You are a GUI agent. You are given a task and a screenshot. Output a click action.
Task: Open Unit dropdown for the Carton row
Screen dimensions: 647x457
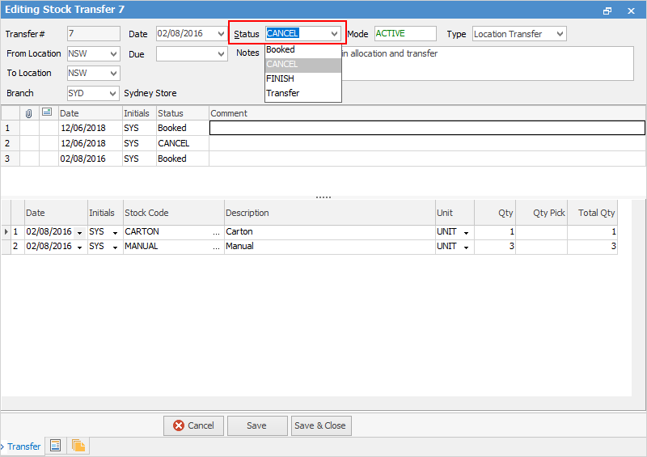tap(466, 232)
